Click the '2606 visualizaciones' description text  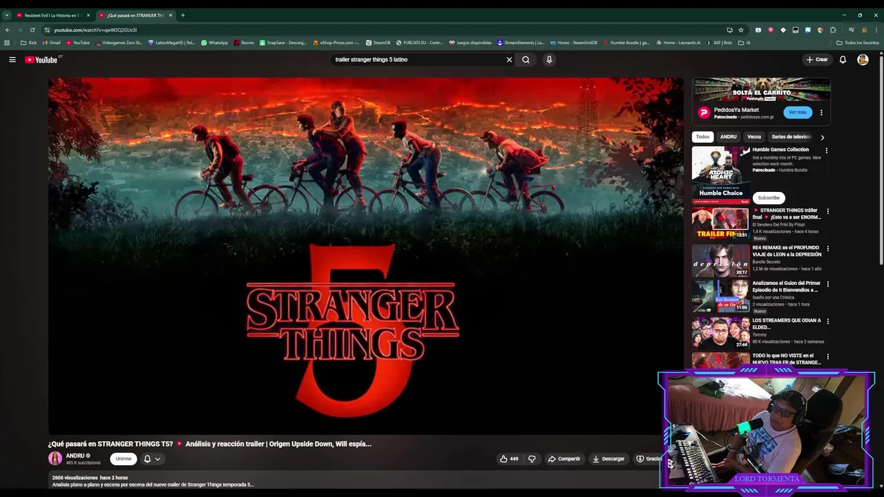pyautogui.click(x=75, y=478)
